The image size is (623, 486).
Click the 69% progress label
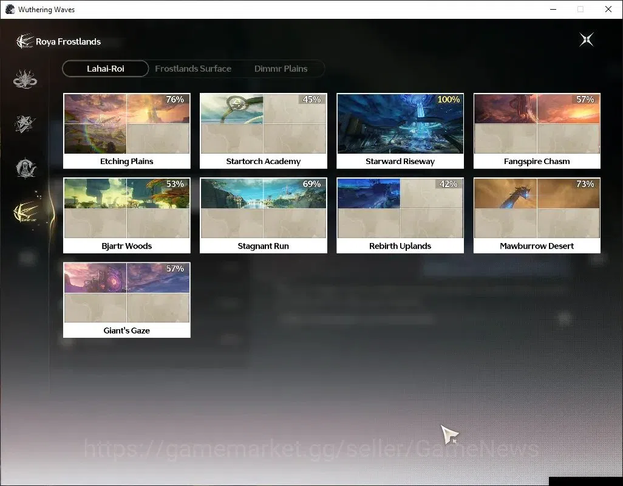[311, 184]
